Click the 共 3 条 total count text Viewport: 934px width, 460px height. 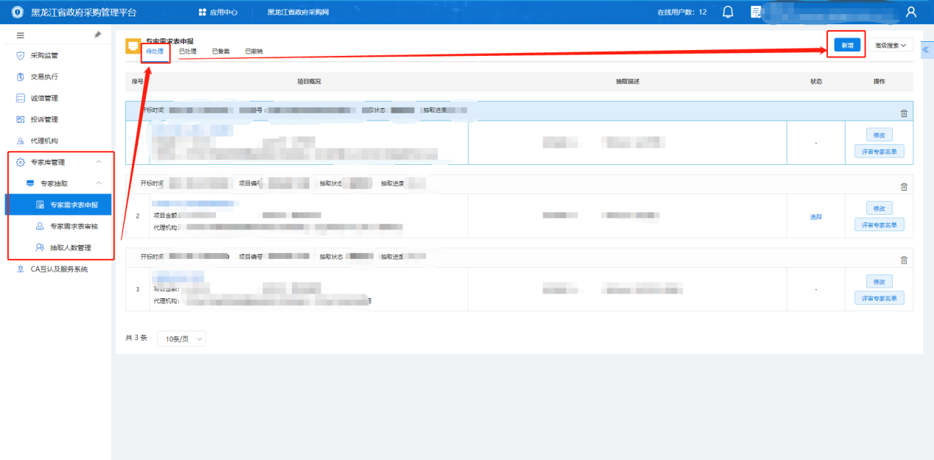point(136,338)
